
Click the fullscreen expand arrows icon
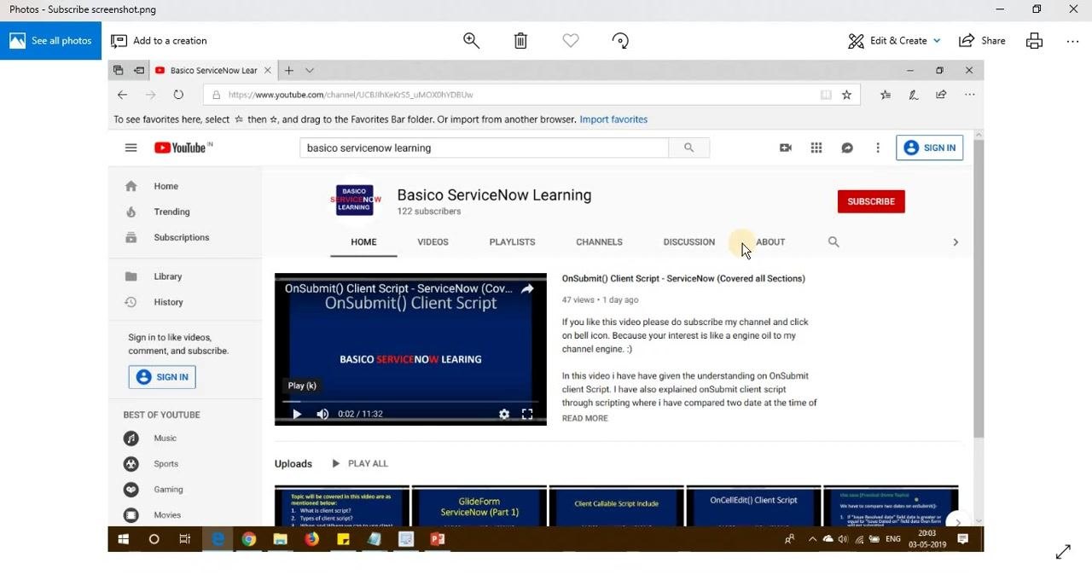pos(1063,552)
